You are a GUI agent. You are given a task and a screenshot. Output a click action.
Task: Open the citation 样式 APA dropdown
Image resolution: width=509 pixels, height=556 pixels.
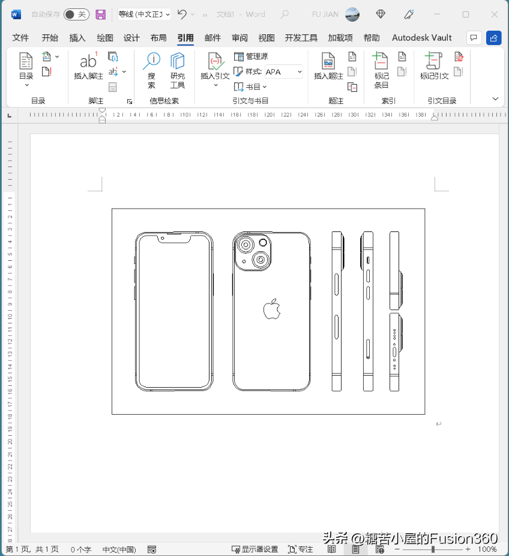(284, 72)
